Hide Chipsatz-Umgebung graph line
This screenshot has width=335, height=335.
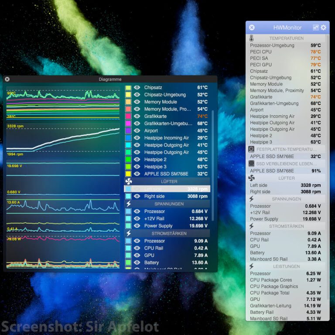click(137, 95)
